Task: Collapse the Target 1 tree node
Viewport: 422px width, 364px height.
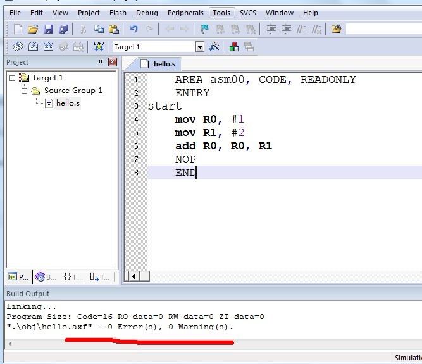Action: tap(12, 78)
